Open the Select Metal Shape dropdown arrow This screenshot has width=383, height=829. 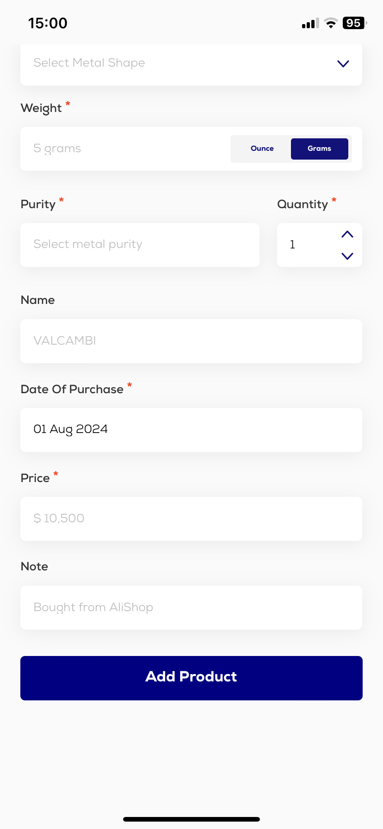[343, 64]
